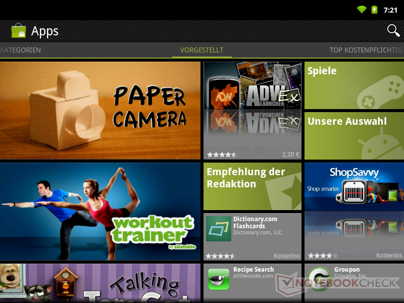404x303 pixels.
Task: Tap the clock showing 7:21
Action: 390,10
